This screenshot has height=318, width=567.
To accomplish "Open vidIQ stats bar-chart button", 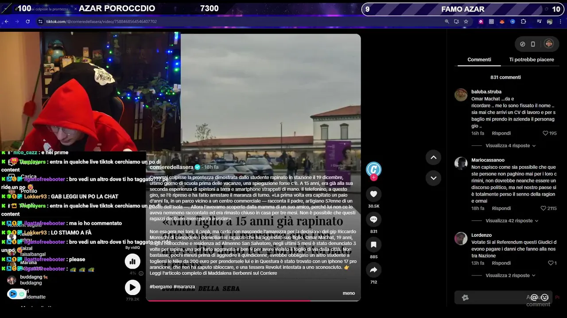I will click(132, 261).
